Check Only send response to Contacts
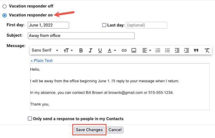 (30, 119)
